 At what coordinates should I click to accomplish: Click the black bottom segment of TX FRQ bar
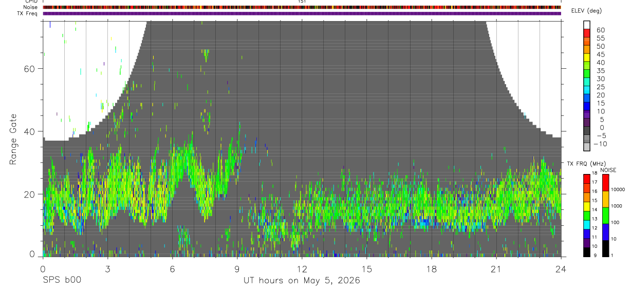click(x=586, y=252)
